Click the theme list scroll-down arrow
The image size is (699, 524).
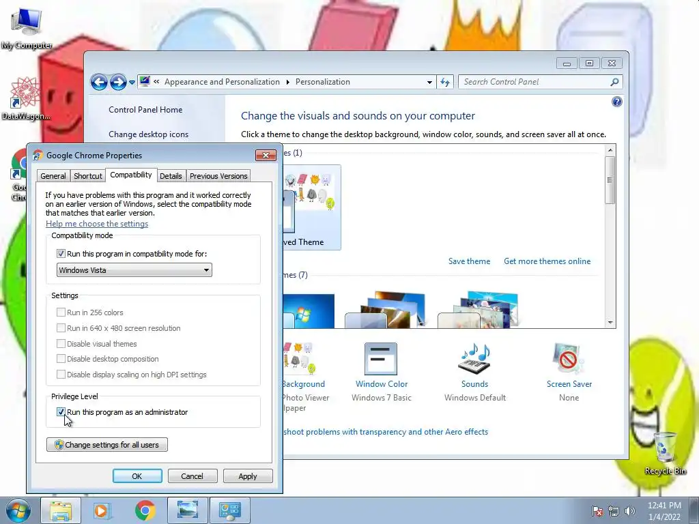click(610, 323)
